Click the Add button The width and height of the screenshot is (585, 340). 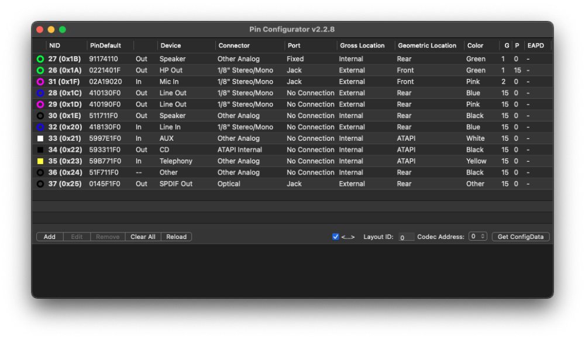(x=50, y=237)
